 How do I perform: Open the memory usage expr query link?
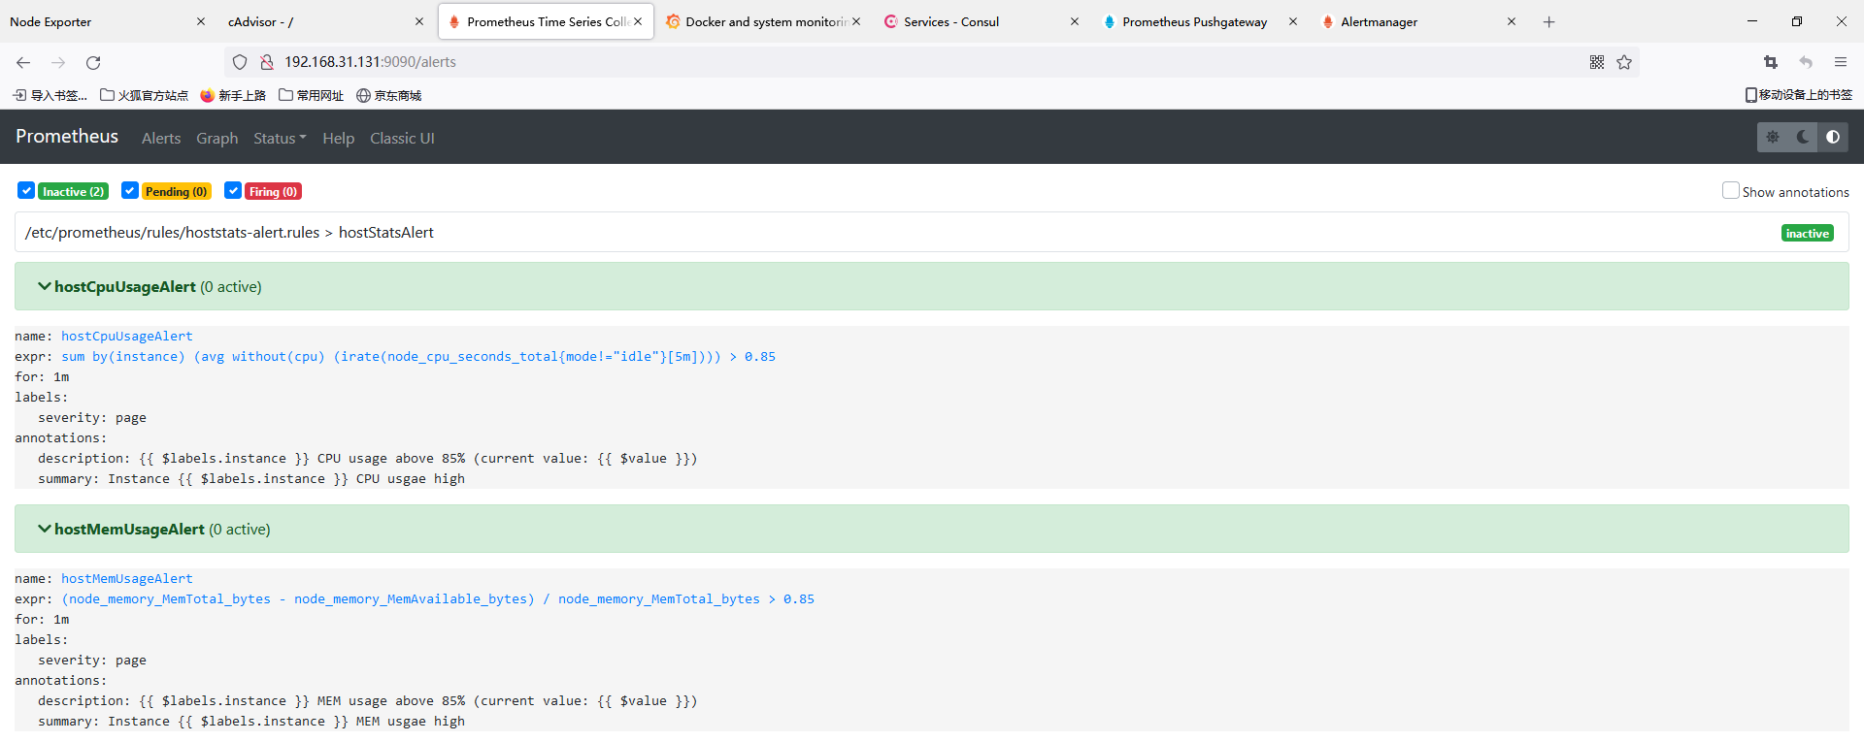pos(438,598)
